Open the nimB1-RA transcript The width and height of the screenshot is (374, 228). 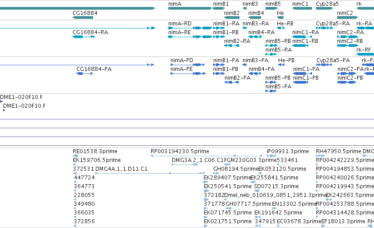[x=219, y=28]
